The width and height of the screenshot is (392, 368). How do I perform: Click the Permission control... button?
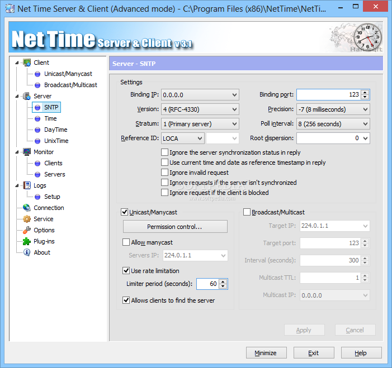175,227
